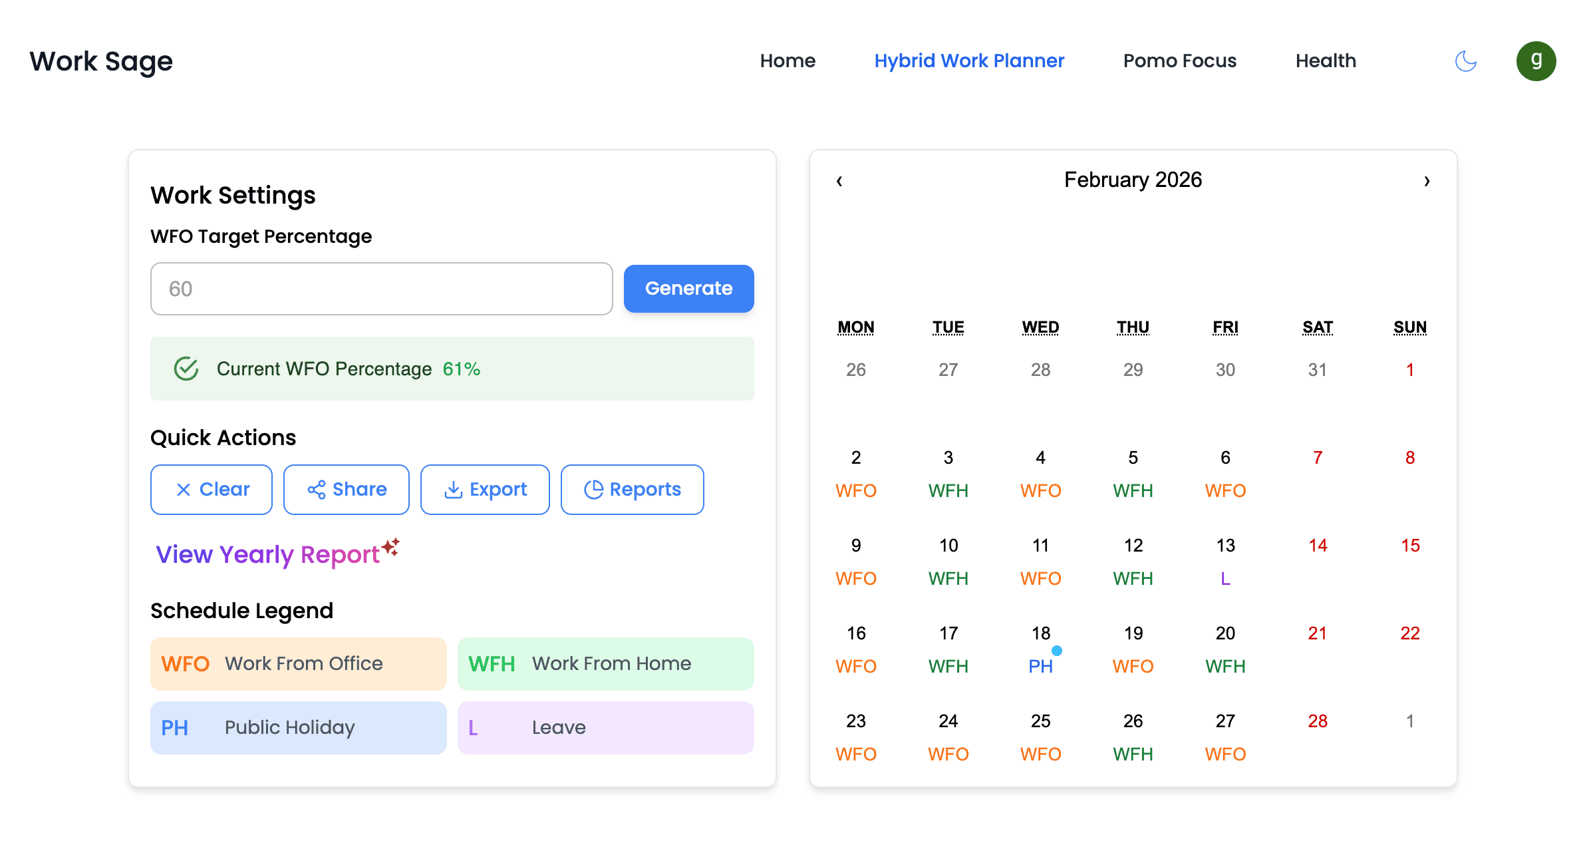Click the blue dot marker on February 18
This screenshot has width=1587, height=841.
tap(1056, 651)
